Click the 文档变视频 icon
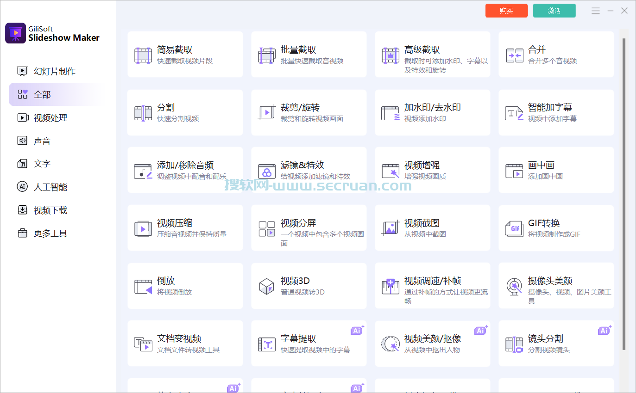This screenshot has width=636, height=393. pyautogui.click(x=143, y=344)
